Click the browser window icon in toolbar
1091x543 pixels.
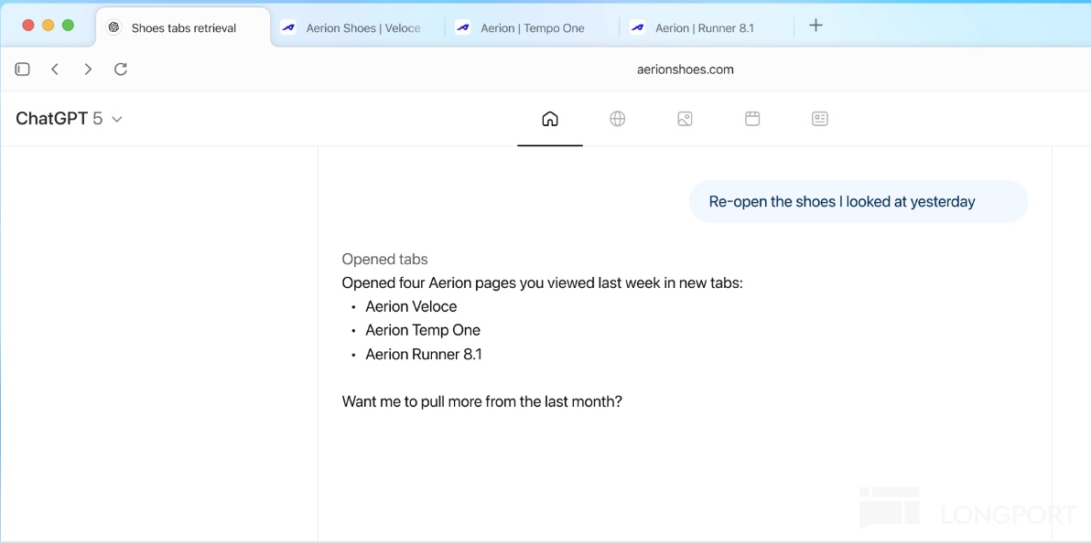[752, 119]
